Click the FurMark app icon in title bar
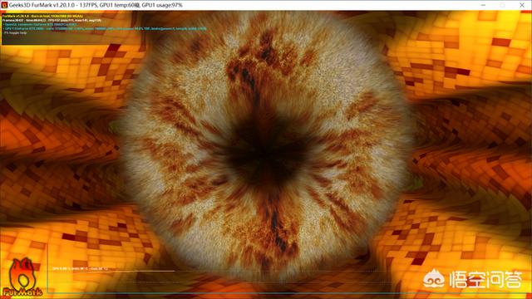This screenshot has height=299, width=532. coord(4,5)
